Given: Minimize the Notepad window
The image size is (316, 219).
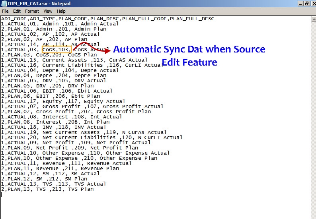Looking at the screenshot, I should point(300,4).
